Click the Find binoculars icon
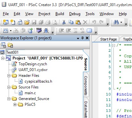Viewport: 132px width, 118px height. [116, 22]
